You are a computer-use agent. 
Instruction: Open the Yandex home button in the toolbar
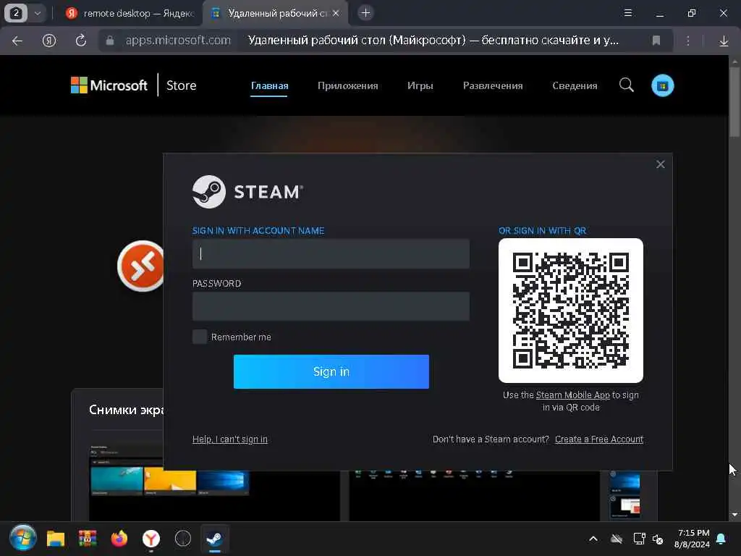49,41
